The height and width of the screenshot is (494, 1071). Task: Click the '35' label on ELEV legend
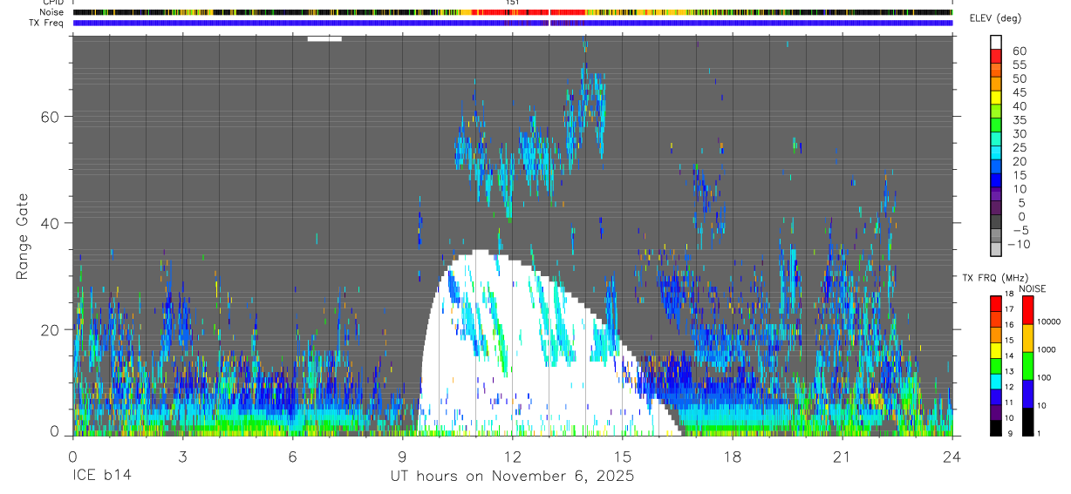[x=1019, y=120]
